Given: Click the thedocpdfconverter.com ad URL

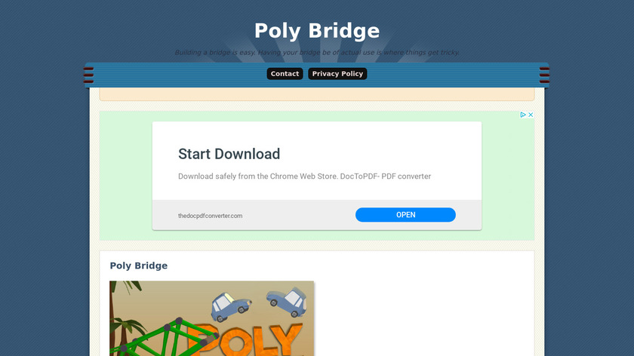Looking at the screenshot, I should coord(211,216).
